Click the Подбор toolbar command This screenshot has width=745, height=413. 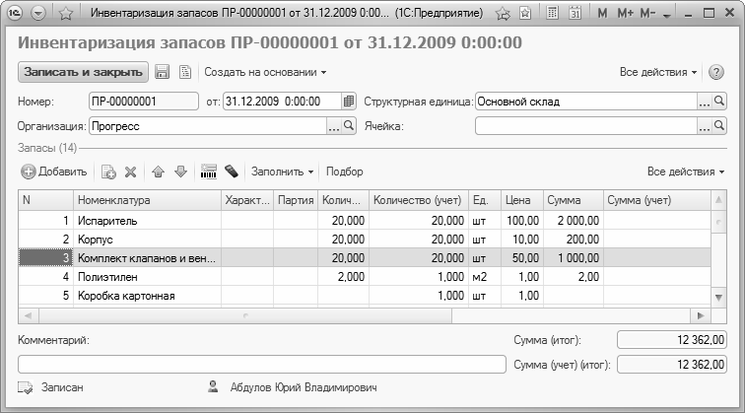(x=345, y=172)
